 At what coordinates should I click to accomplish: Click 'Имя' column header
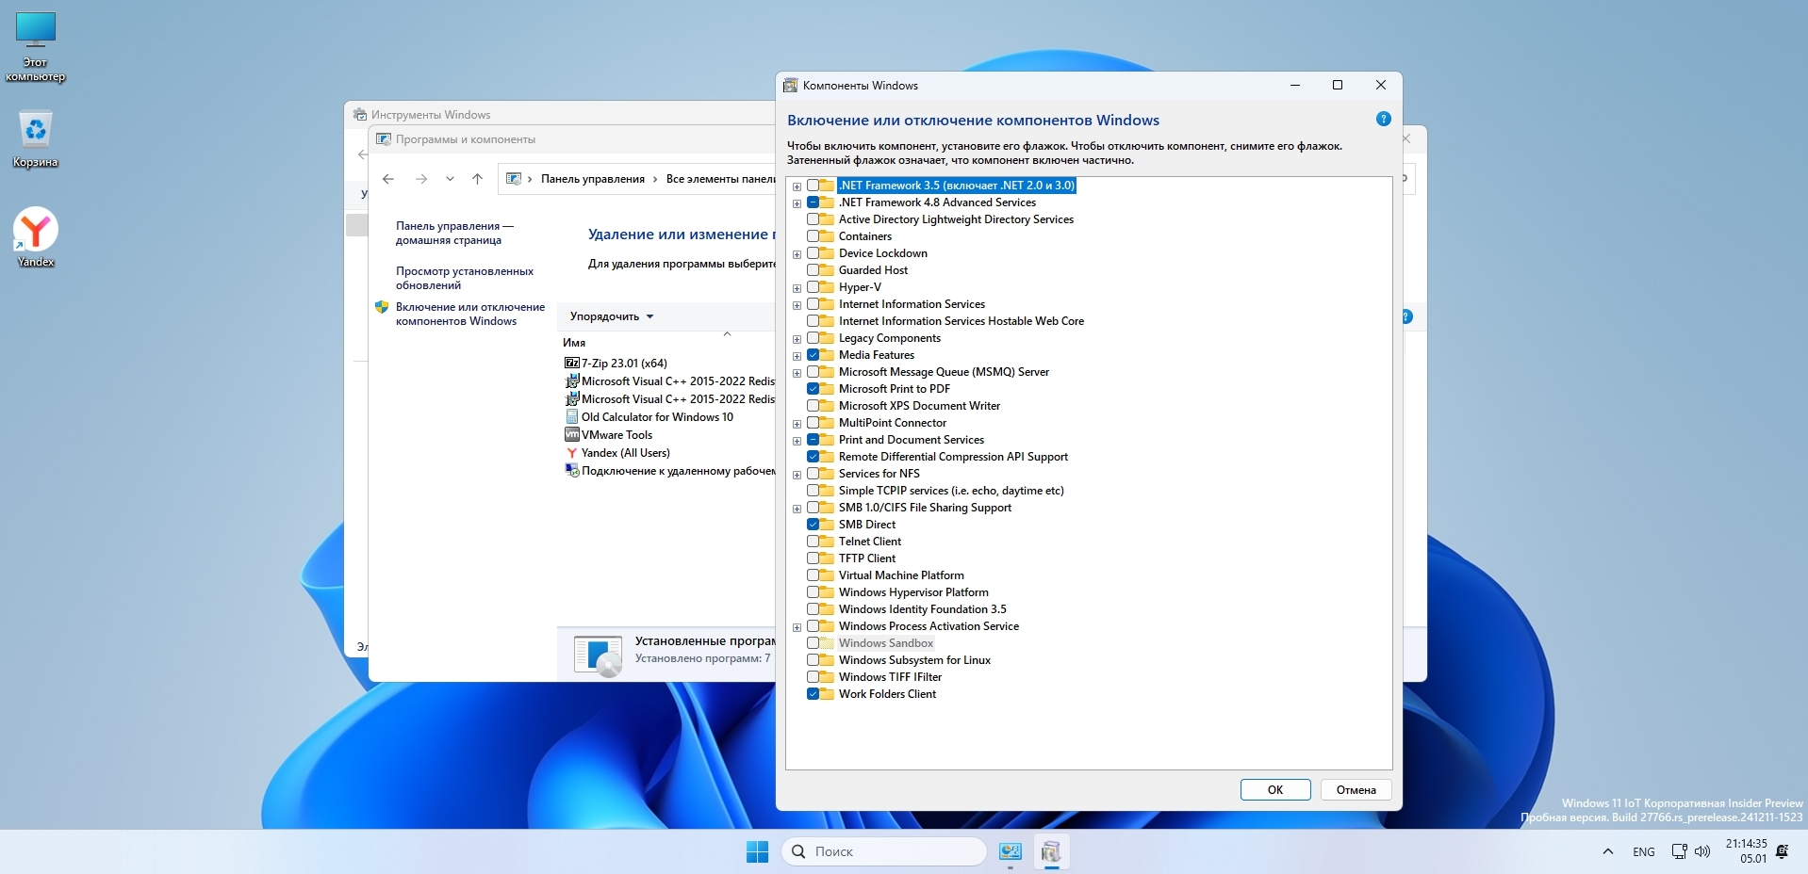click(x=574, y=343)
